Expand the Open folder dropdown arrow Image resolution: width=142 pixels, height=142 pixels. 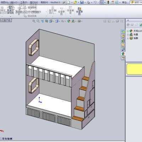78,2
